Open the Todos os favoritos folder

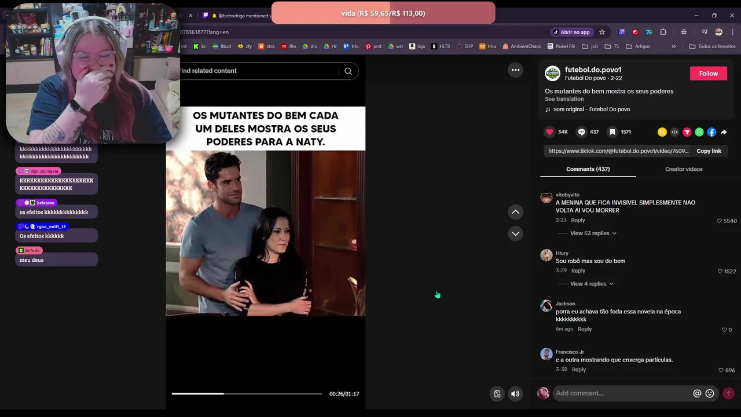pos(712,46)
